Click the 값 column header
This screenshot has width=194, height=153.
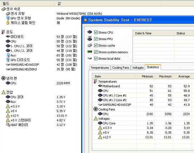pyautogui.click(x=108, y=4)
